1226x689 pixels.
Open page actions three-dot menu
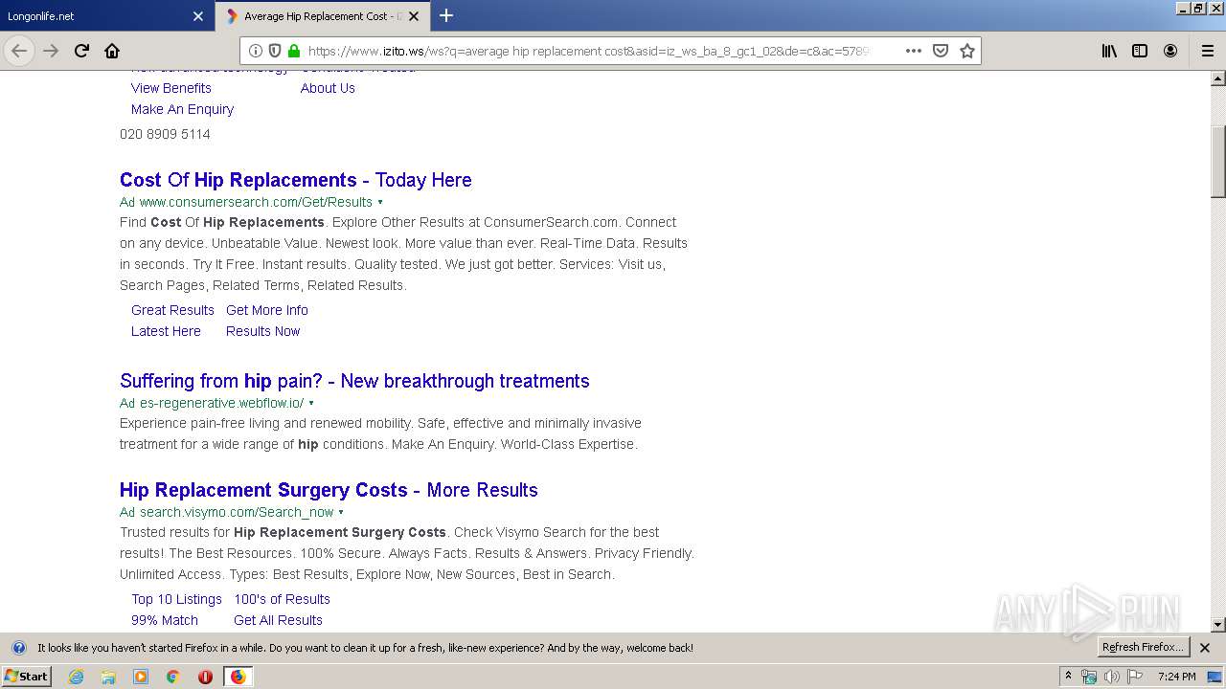(x=914, y=51)
